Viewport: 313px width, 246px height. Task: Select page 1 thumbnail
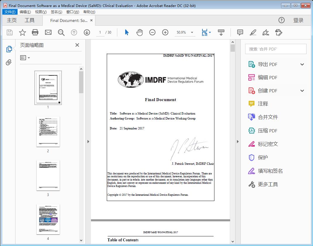(48, 88)
